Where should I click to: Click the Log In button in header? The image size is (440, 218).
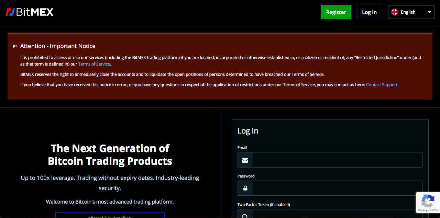click(370, 12)
